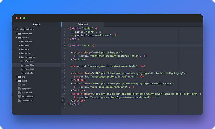Click the gohugoioTheme project repo icon
The height and width of the screenshot is (129, 215).
click(x=17, y=29)
